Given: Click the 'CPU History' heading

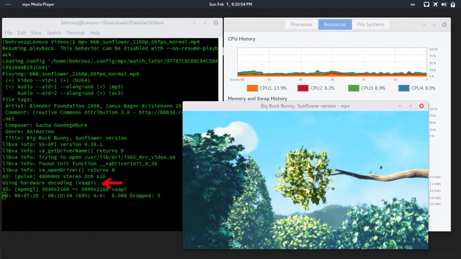Looking at the screenshot, I should point(241,39).
